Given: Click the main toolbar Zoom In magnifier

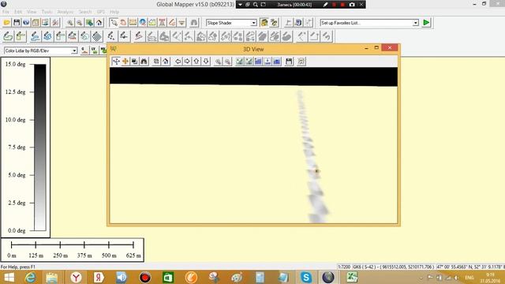Looking at the screenshot, I should pyautogui.click(x=70, y=23).
